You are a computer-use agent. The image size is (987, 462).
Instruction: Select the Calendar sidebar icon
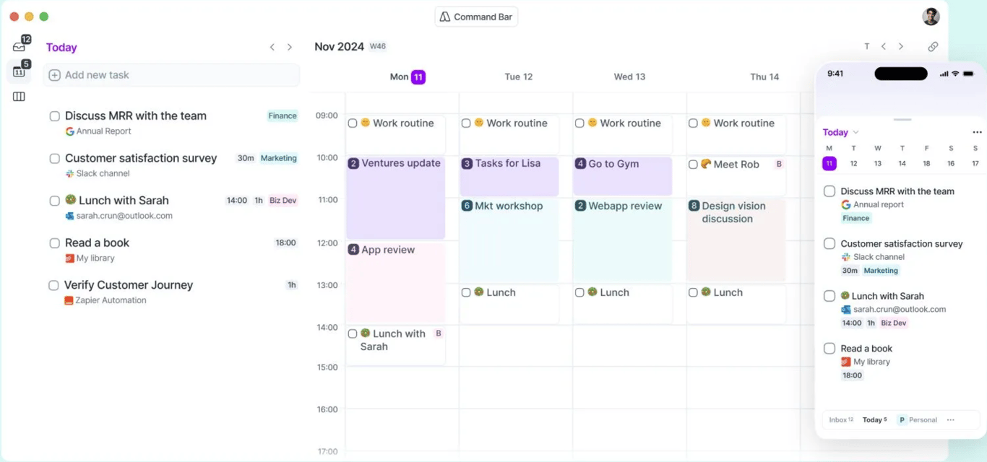click(20, 71)
